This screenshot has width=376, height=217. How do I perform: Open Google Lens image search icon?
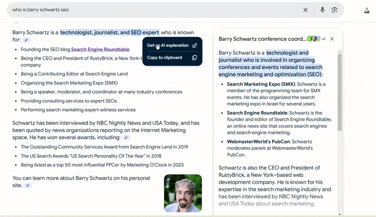point(335,10)
